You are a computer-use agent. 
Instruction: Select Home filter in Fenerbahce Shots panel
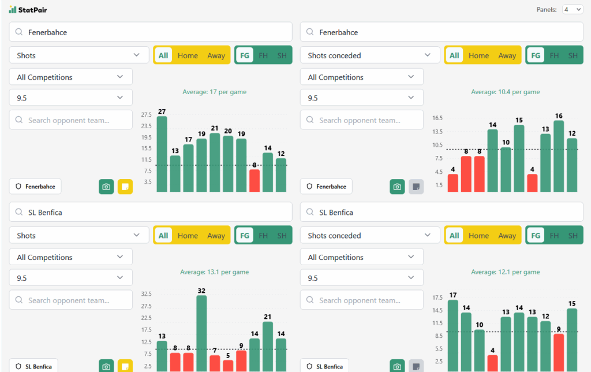188,55
